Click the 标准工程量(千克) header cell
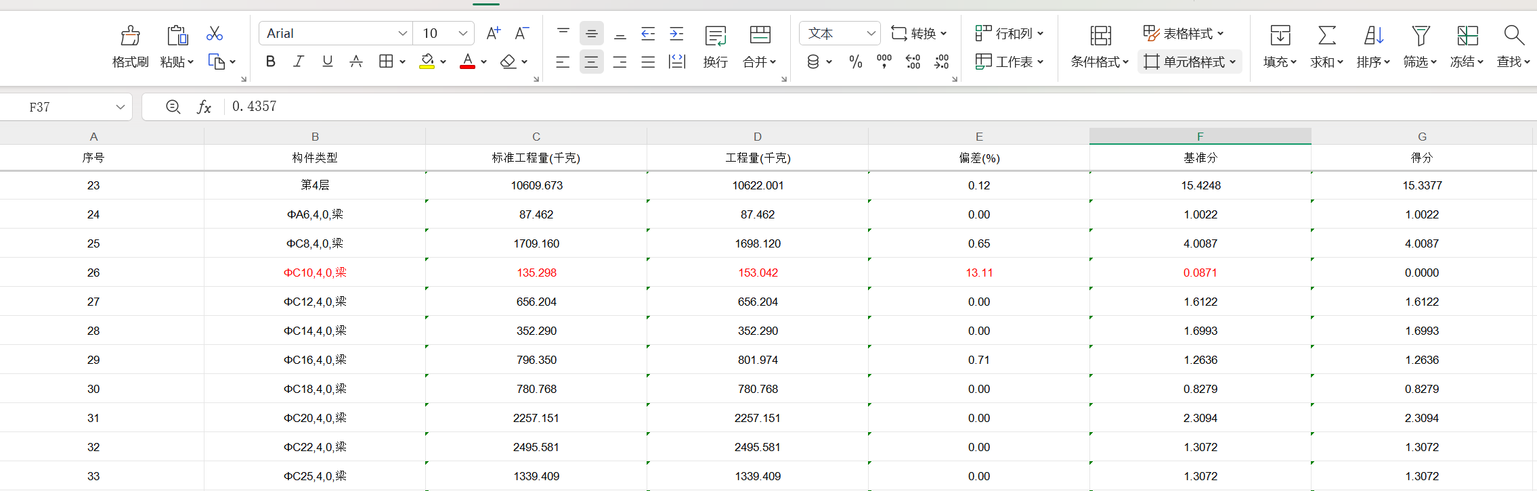 (536, 158)
